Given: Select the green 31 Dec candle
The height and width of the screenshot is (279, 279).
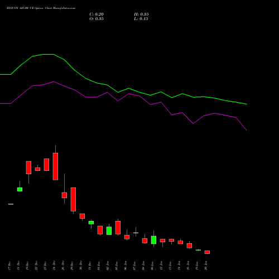Looking at the screenshot, I should (91, 223).
